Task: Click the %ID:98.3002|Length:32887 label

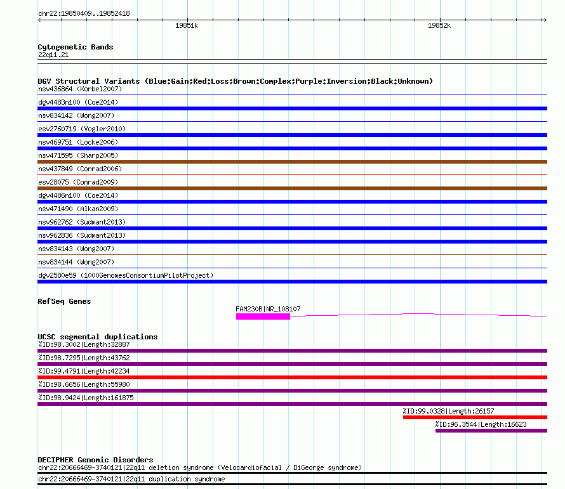Action: tap(84, 344)
